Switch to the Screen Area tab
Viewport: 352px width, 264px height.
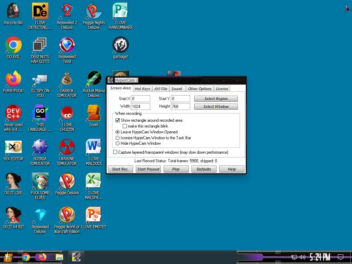(x=120, y=88)
